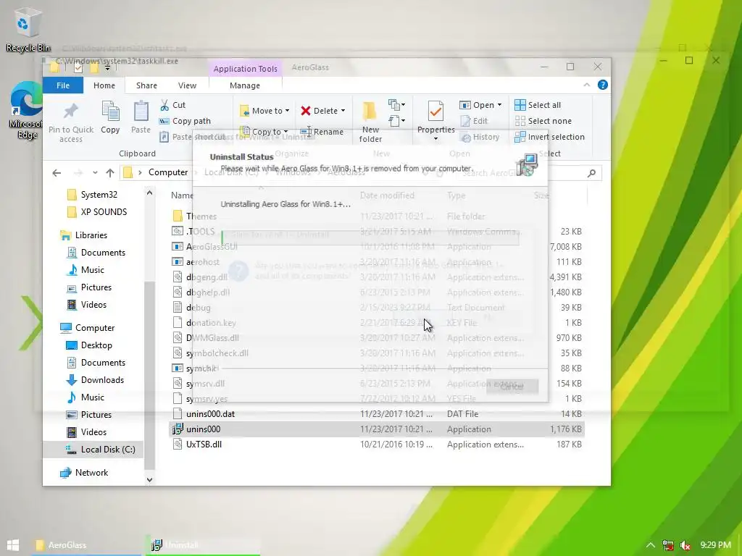Image resolution: width=742 pixels, height=556 pixels.
Task: Click Paste shortcut in ribbon
Action: coord(193,137)
